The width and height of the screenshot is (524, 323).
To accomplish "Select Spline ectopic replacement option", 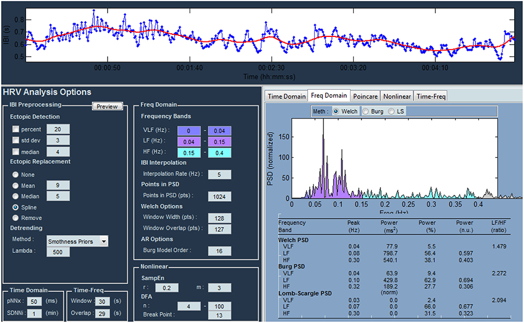I will (15, 207).
